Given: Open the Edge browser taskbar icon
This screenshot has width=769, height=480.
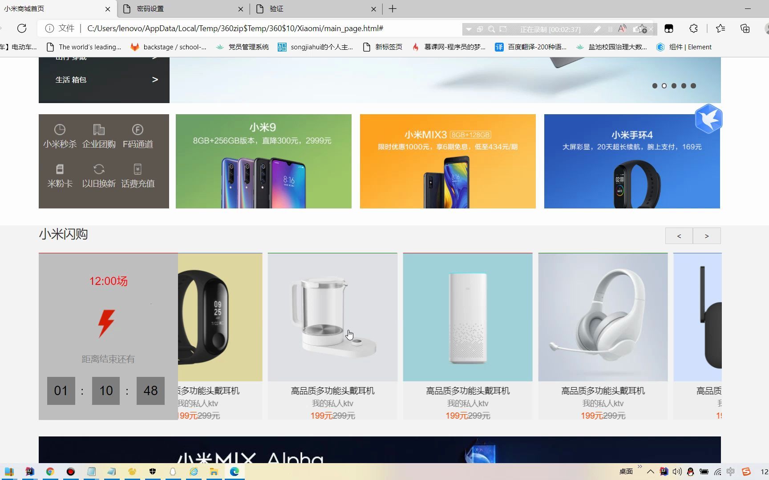Looking at the screenshot, I should (x=235, y=472).
